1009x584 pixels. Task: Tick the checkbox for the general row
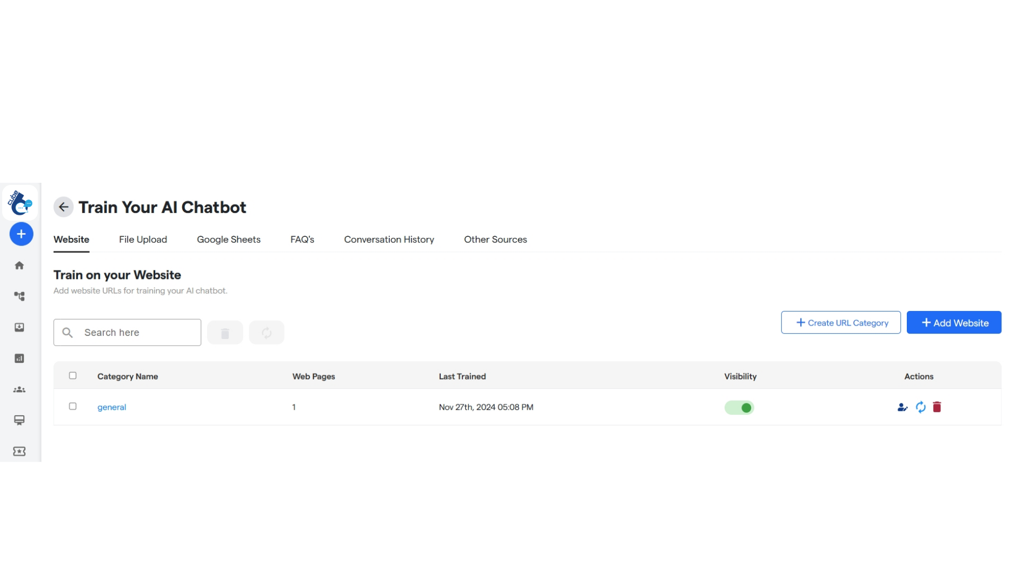pyautogui.click(x=72, y=407)
